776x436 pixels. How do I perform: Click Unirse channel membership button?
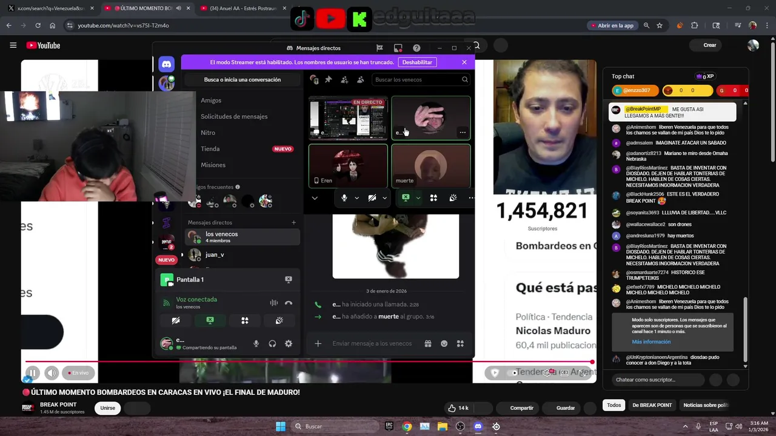(x=107, y=408)
